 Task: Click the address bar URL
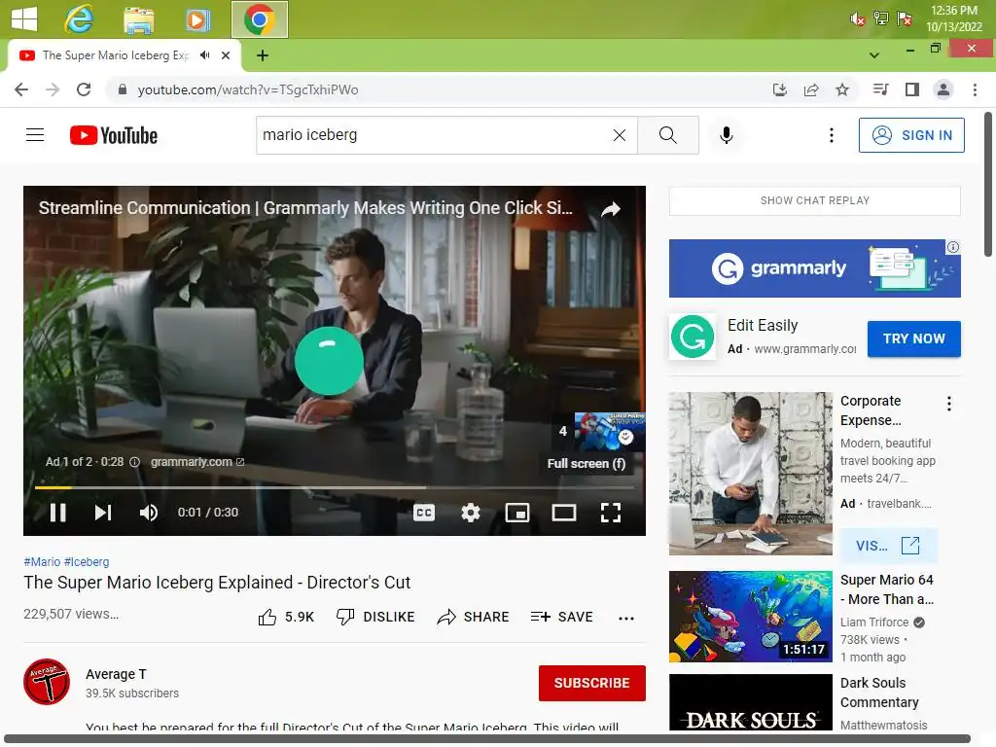(248, 89)
